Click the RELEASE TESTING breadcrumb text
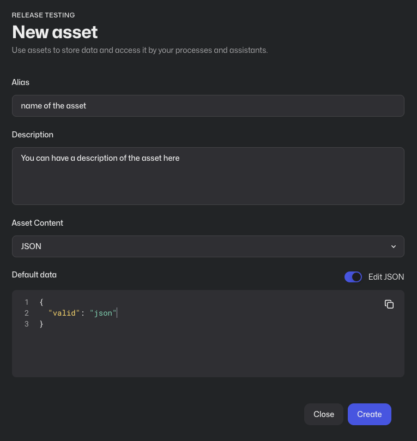Image resolution: width=417 pixels, height=441 pixels. [43, 15]
